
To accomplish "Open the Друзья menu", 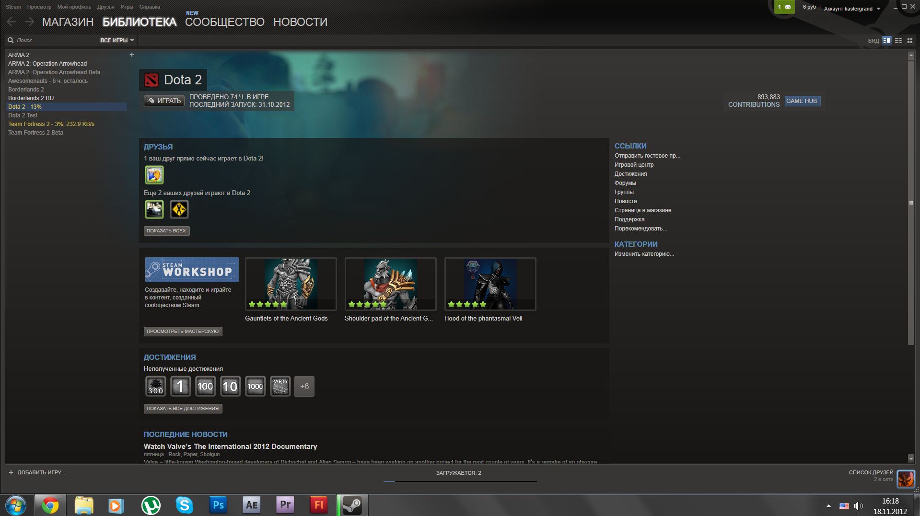I will click(105, 7).
